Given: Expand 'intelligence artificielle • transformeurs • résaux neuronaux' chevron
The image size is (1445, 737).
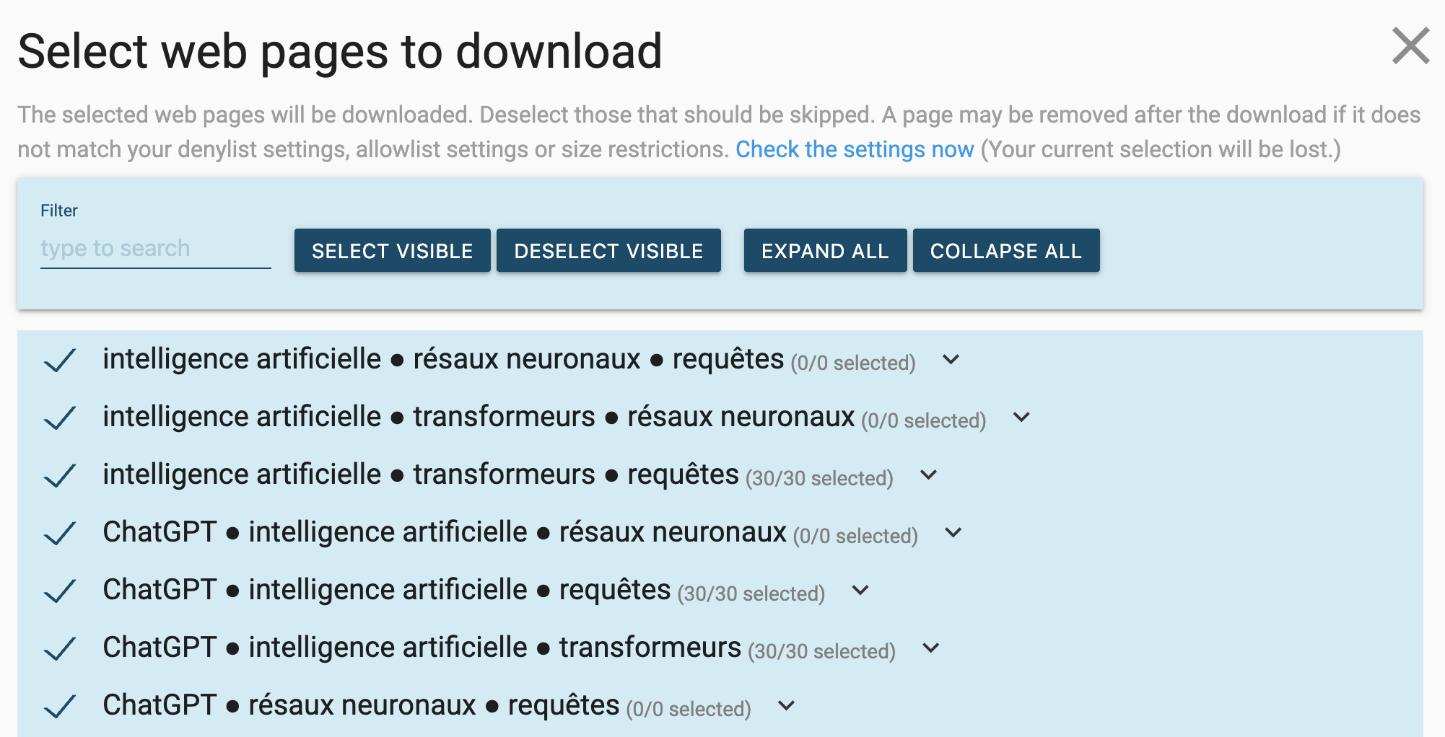Looking at the screenshot, I should point(1021,417).
